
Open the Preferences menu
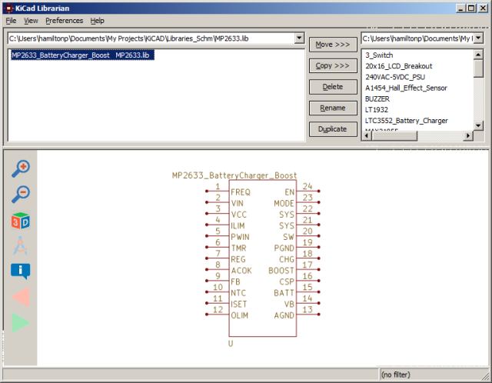click(x=65, y=21)
